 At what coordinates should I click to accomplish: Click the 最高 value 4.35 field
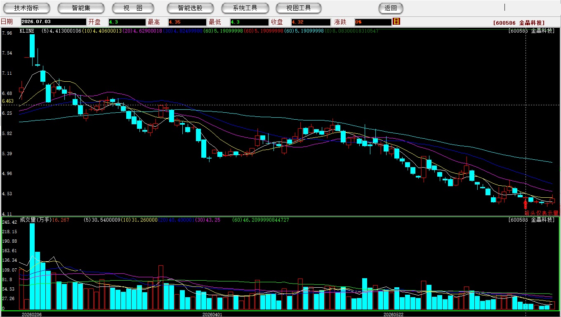pos(187,22)
